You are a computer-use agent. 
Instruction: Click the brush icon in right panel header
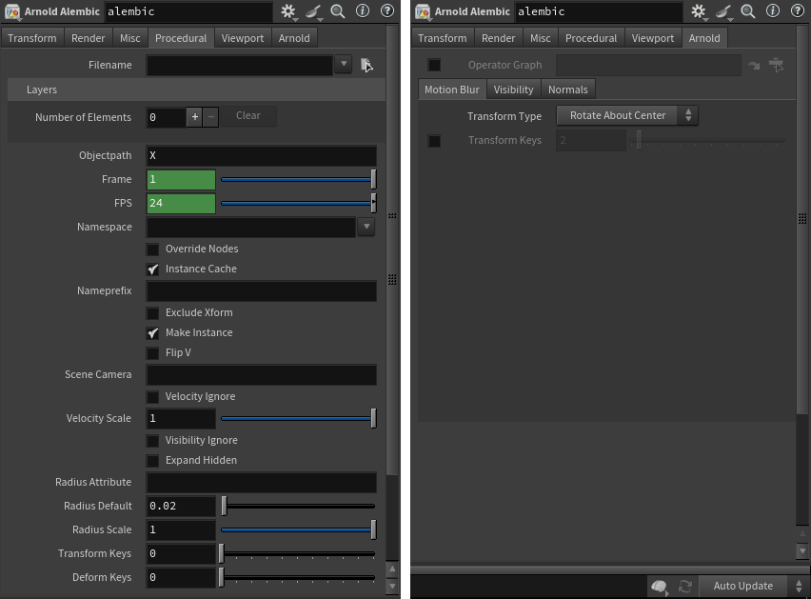click(723, 11)
